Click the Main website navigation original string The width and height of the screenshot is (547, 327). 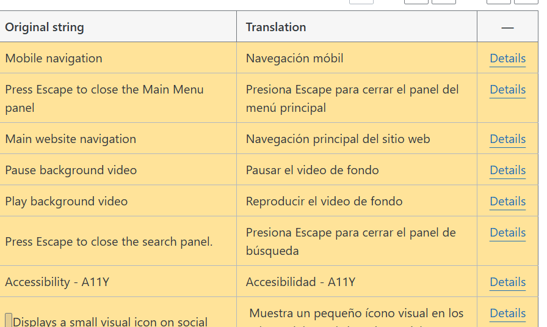tap(70, 139)
